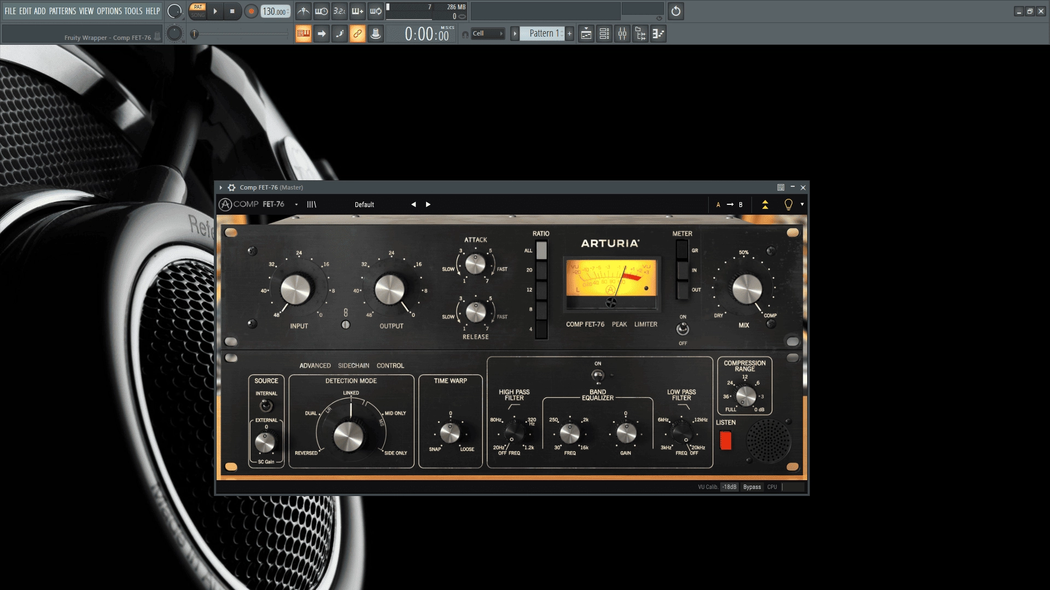Open the Piano roll view icon

coord(658,34)
